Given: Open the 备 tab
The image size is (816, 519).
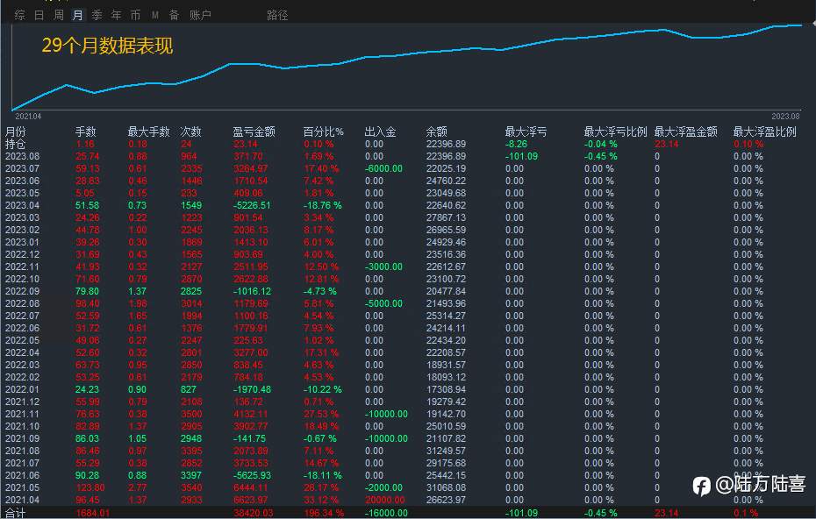Looking at the screenshot, I should tap(174, 15).
